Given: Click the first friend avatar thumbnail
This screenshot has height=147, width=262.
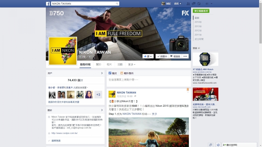Looking at the screenshot, I should coord(52,94).
